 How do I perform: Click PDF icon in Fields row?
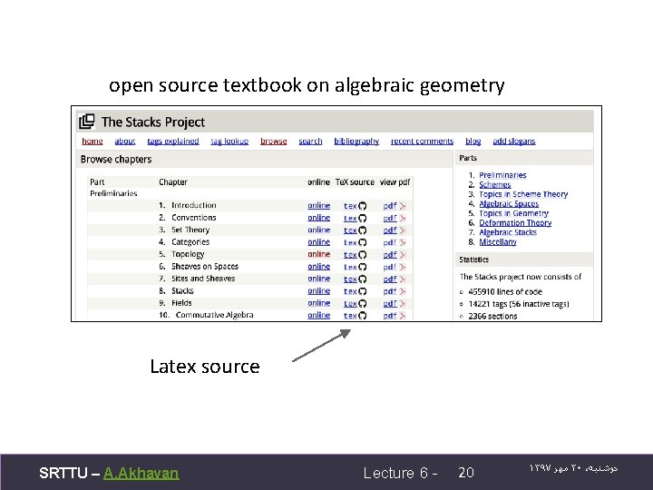[x=403, y=303]
